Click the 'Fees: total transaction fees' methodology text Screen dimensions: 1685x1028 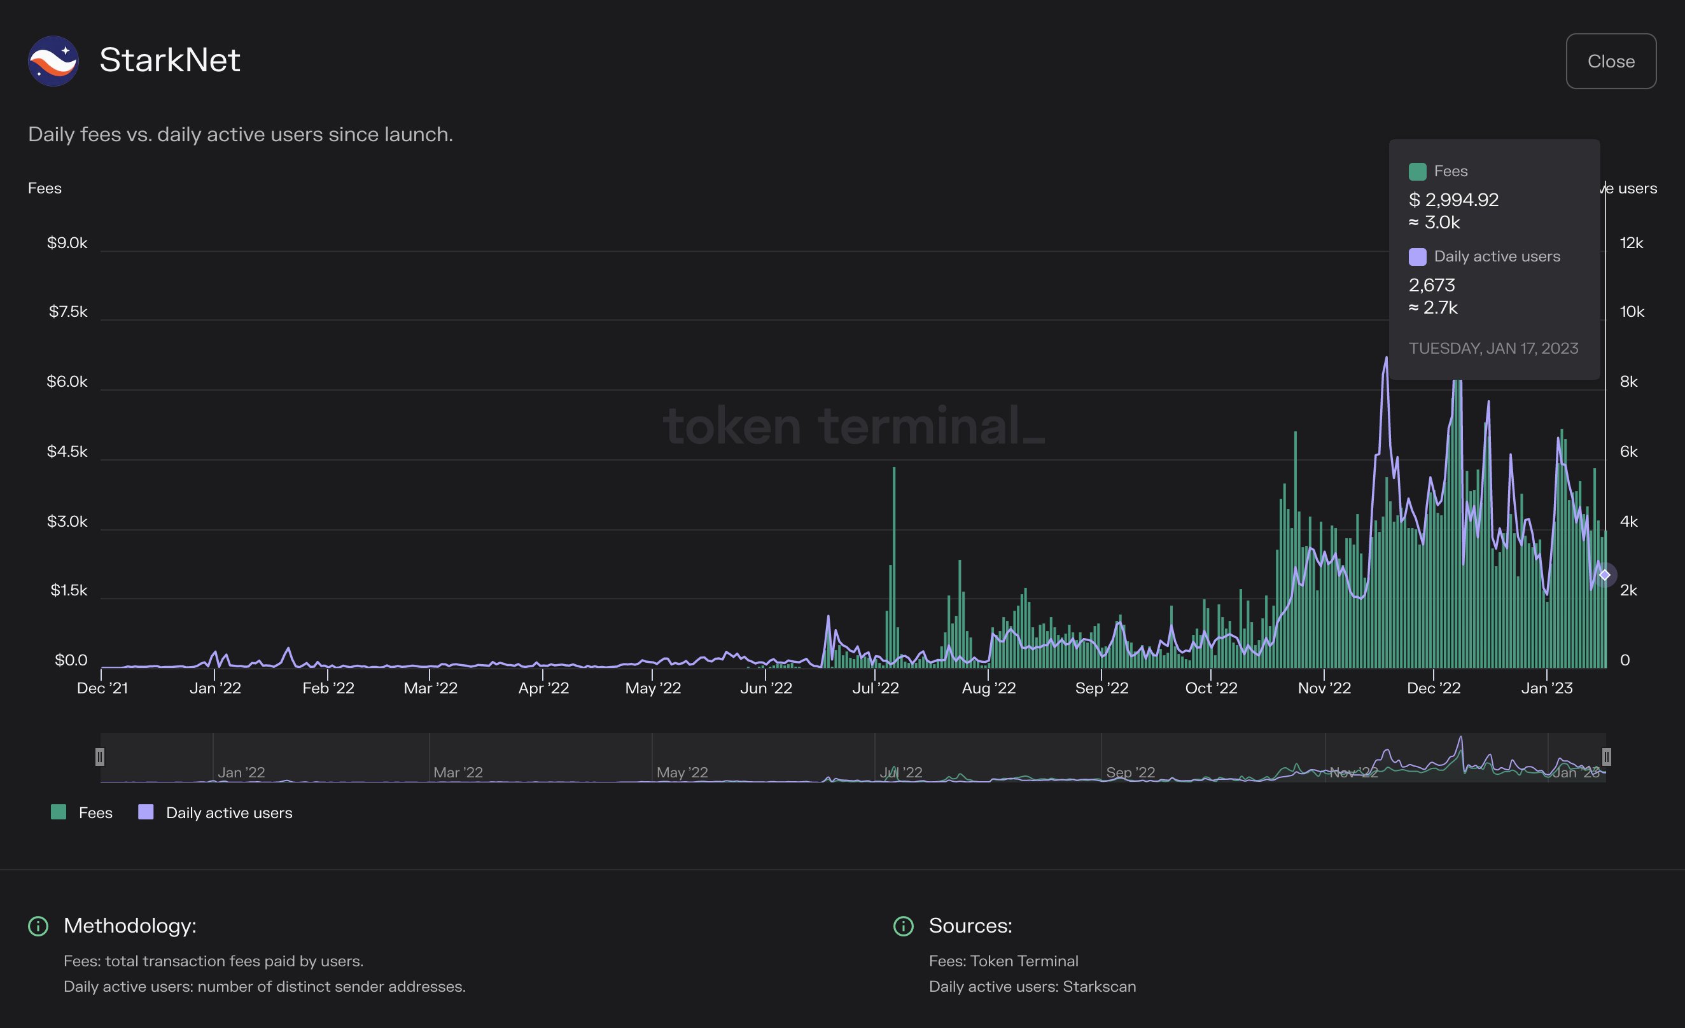(213, 961)
